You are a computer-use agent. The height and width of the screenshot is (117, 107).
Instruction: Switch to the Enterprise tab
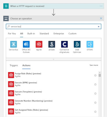point(59,34)
